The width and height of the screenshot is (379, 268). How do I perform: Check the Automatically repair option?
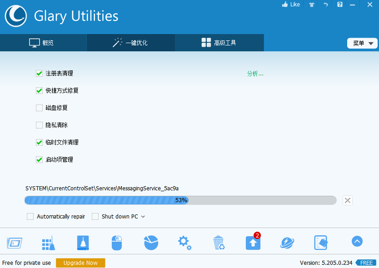tap(30, 216)
